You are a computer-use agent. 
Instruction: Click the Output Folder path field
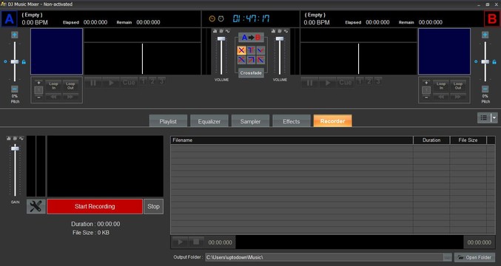click(x=324, y=257)
